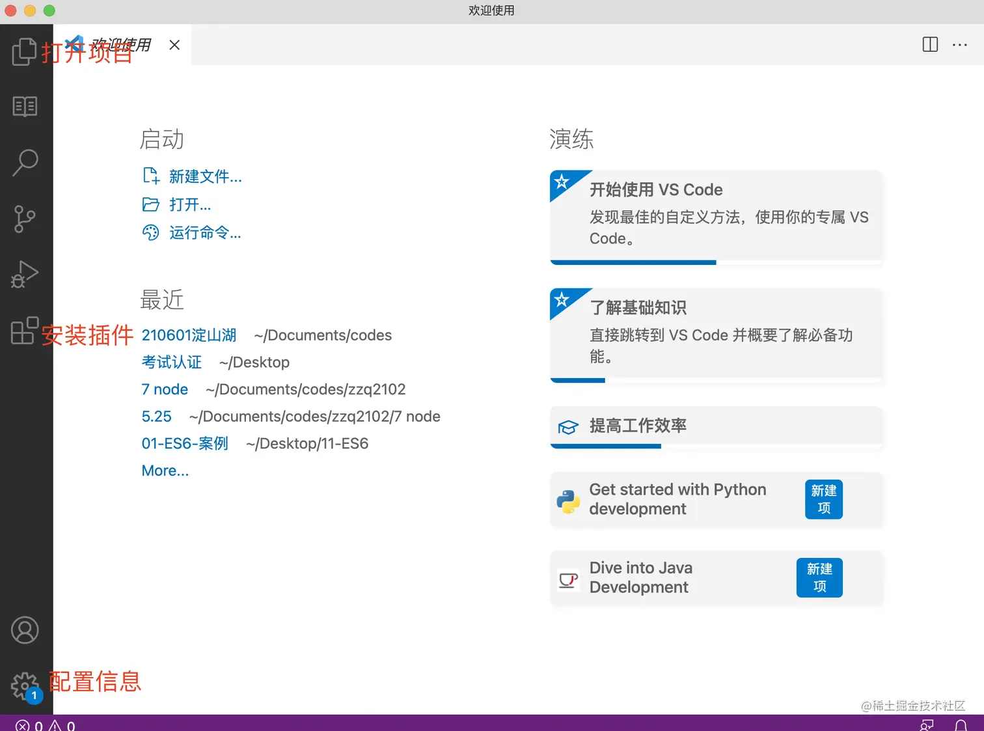This screenshot has height=731, width=984.
Task: Open recent folder 7 node
Action: click(165, 389)
